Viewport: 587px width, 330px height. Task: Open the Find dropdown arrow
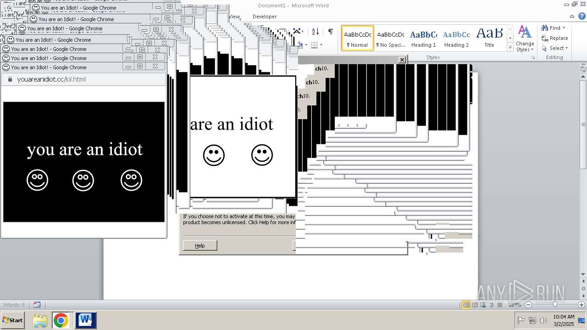coord(564,28)
